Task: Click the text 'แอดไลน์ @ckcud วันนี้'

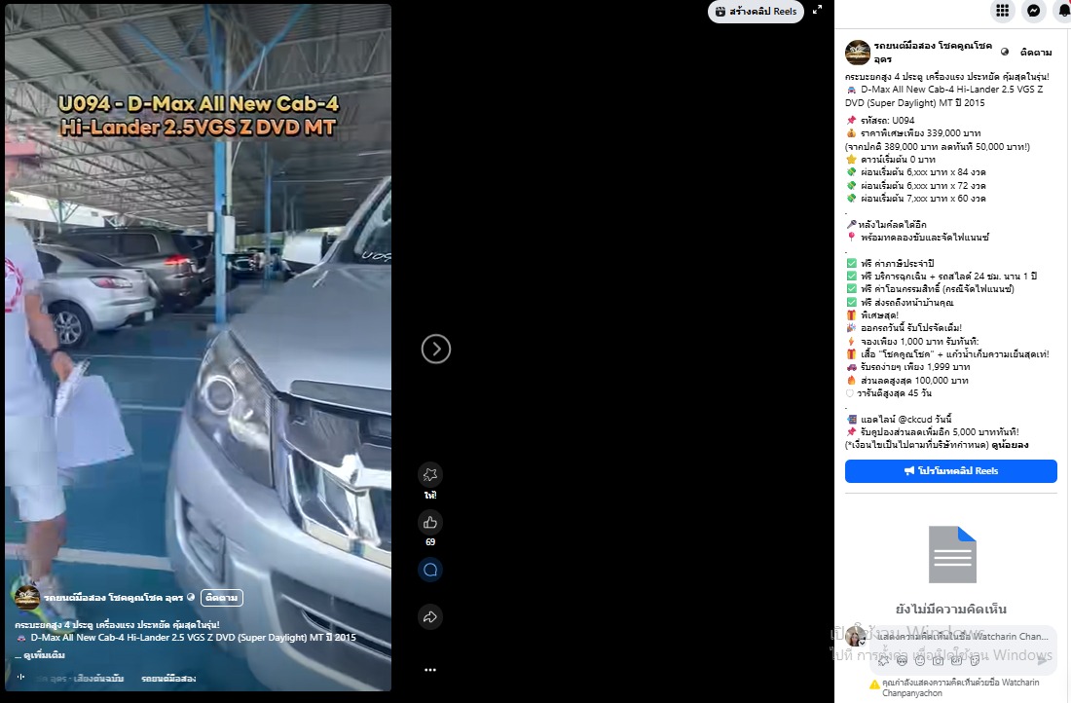Action: [x=905, y=420]
